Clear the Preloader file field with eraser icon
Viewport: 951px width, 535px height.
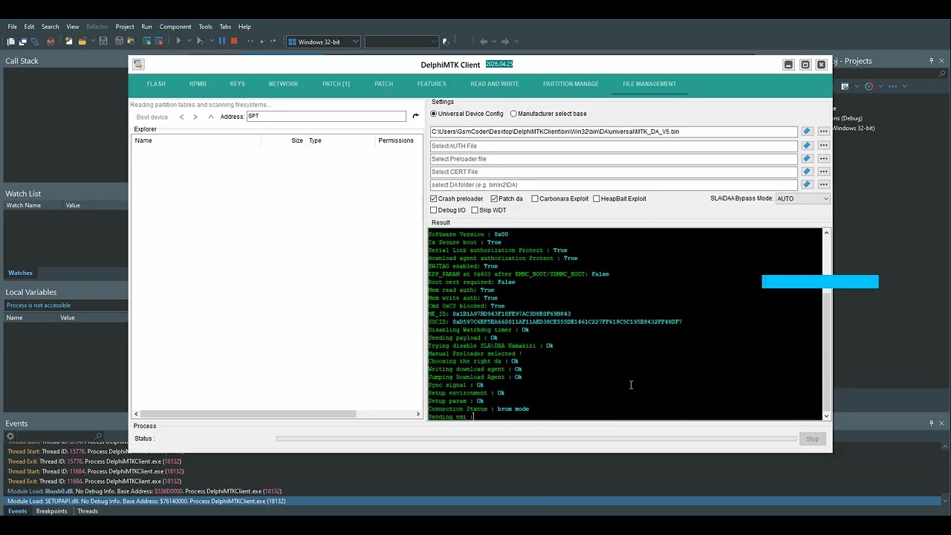(x=807, y=159)
